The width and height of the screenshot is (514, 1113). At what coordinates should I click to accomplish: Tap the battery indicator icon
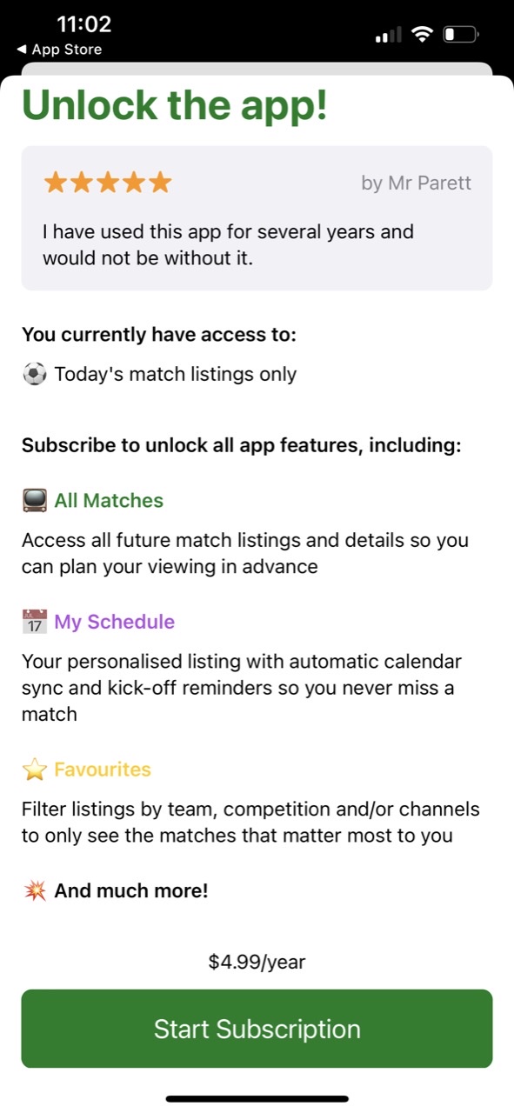460,35
